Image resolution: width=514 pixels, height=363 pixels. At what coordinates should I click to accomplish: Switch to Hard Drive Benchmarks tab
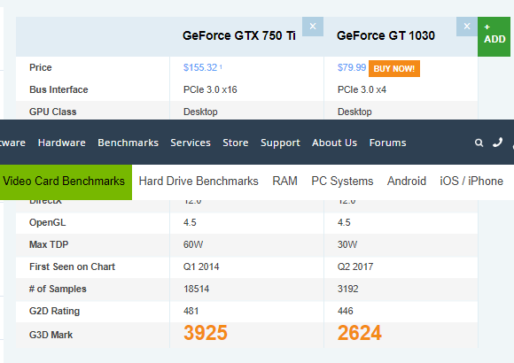tap(199, 181)
